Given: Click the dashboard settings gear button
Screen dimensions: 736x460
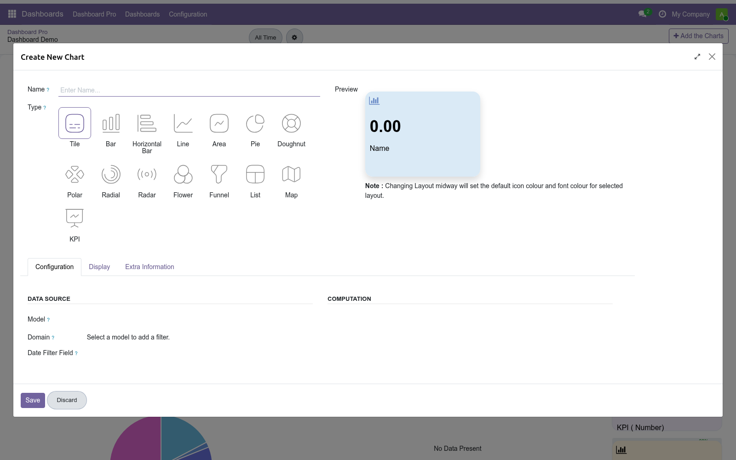Looking at the screenshot, I should 294,38.
